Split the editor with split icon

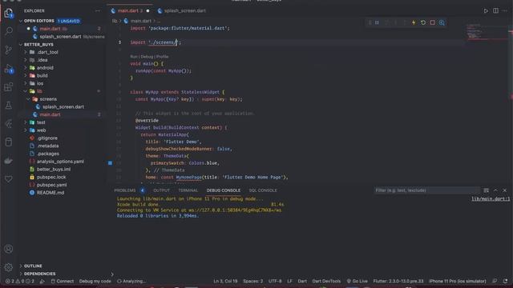point(495,10)
